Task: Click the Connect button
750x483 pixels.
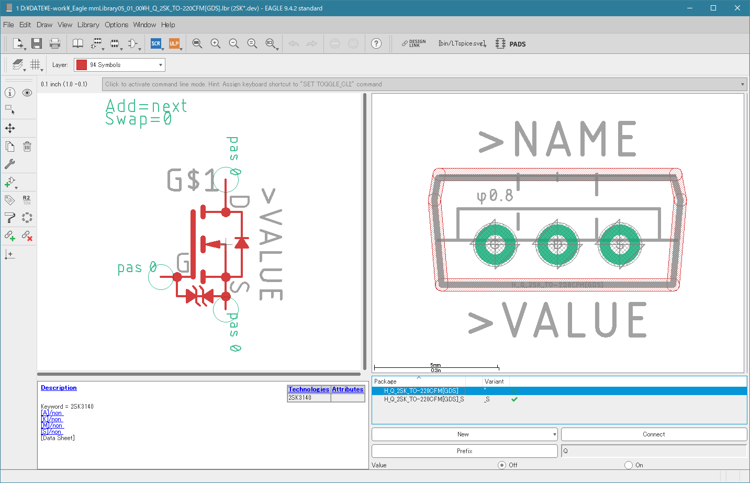Action: coord(654,434)
